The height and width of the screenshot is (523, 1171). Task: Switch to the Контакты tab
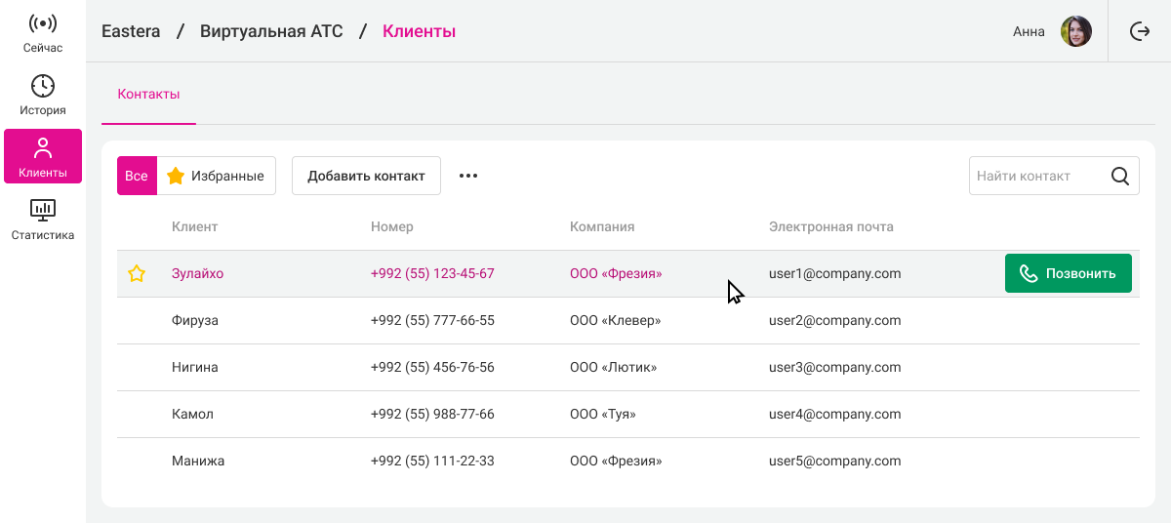(148, 95)
